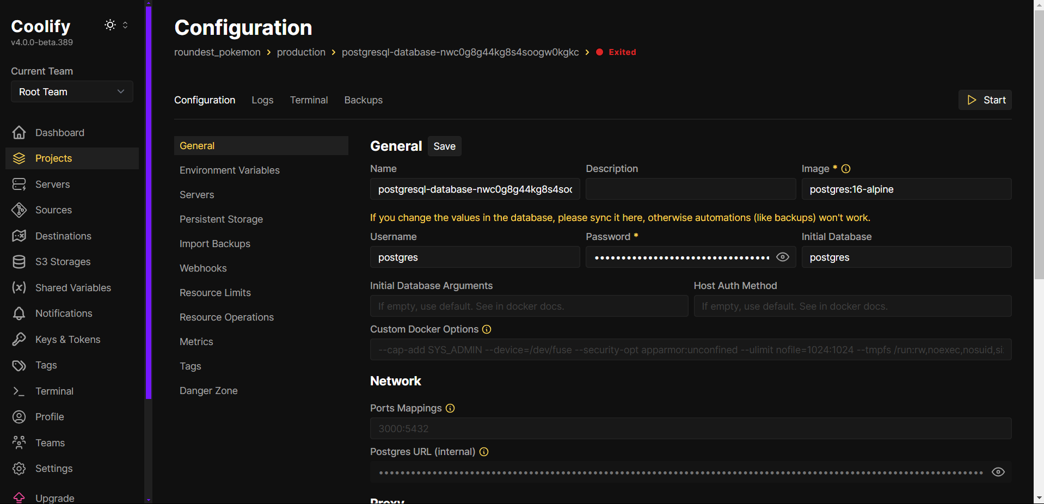Click the Coolify logo title
The image size is (1044, 504).
coord(41,26)
